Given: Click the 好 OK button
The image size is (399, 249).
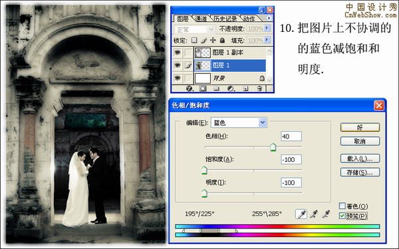Looking at the screenshot, I should pyautogui.click(x=360, y=127).
